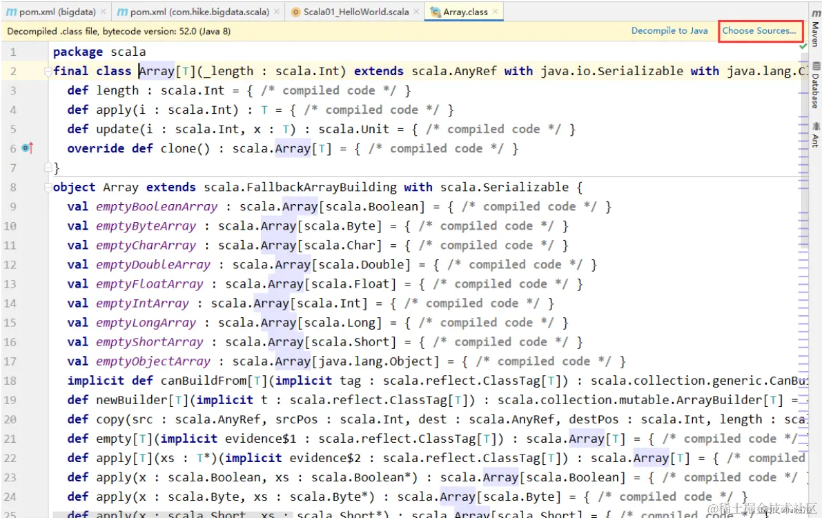Click the emptyFloatArray value name

click(x=149, y=284)
